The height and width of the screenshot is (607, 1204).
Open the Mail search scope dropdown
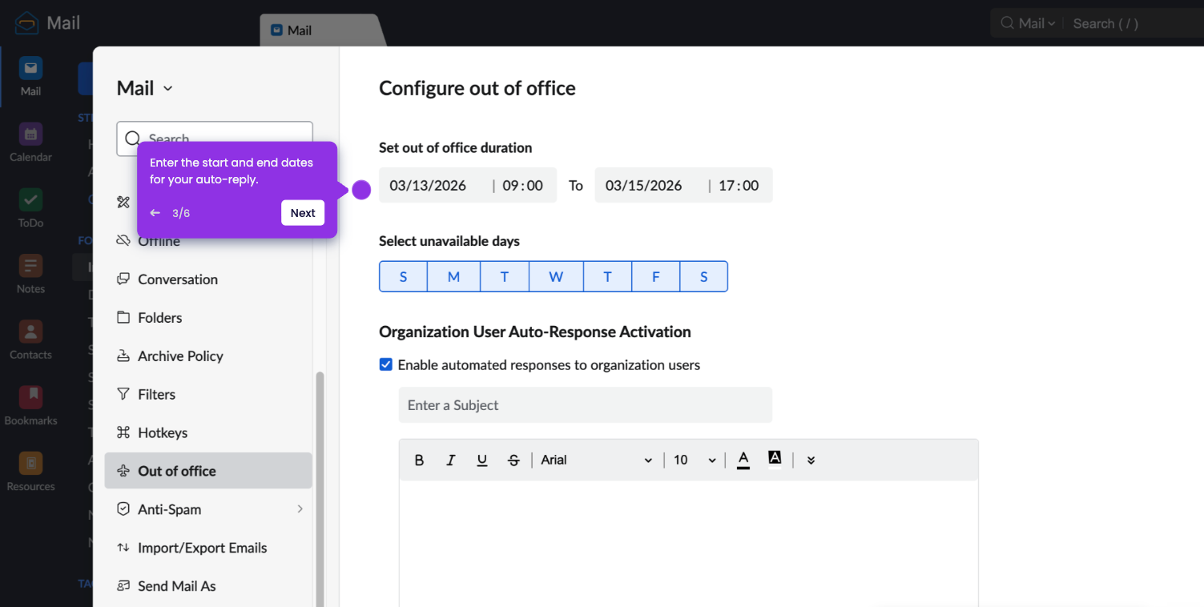tap(1037, 23)
